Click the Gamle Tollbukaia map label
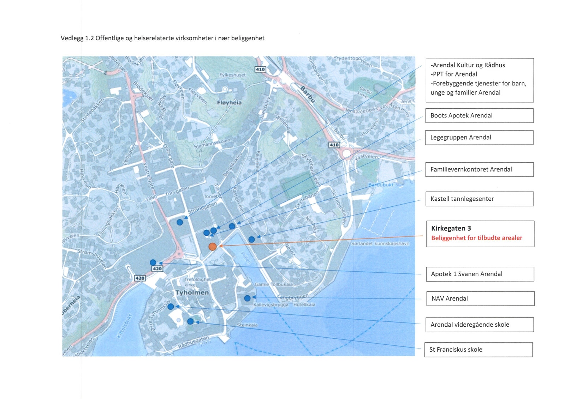The height and width of the screenshot is (399, 565). pos(274,284)
